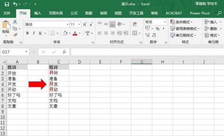Click the Fill Color bucket icon
The width and height of the screenshot is (224, 136).
pos(65,33)
